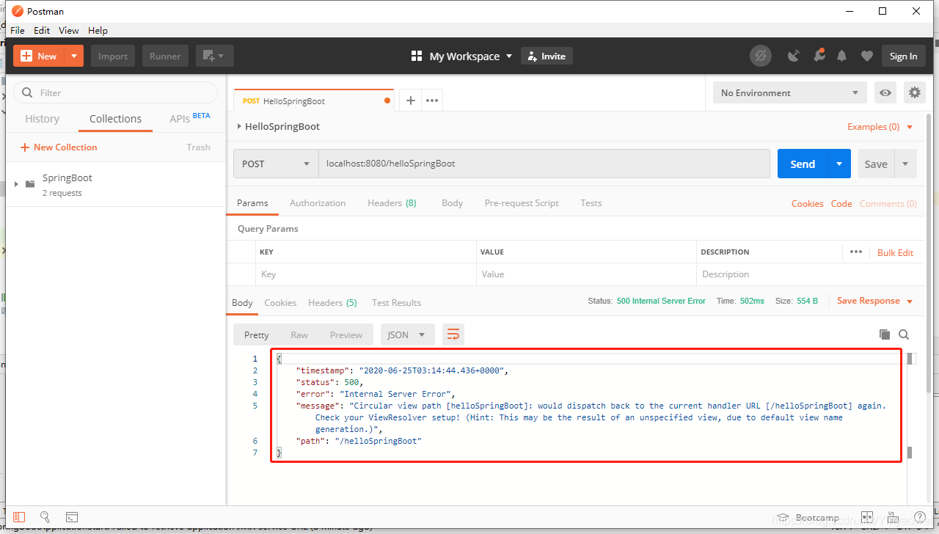Open the Bootcamp learning center
This screenshot has width=939, height=534.
coord(808,517)
